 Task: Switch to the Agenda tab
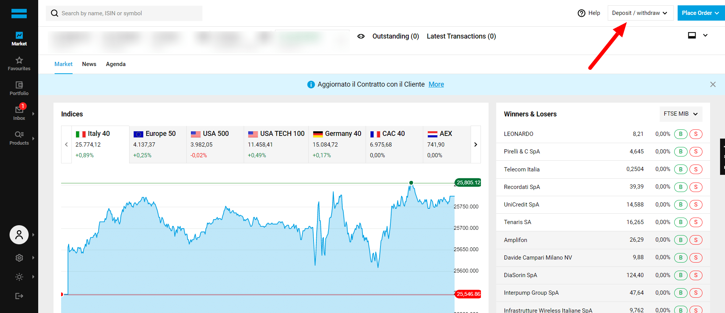pyautogui.click(x=116, y=64)
